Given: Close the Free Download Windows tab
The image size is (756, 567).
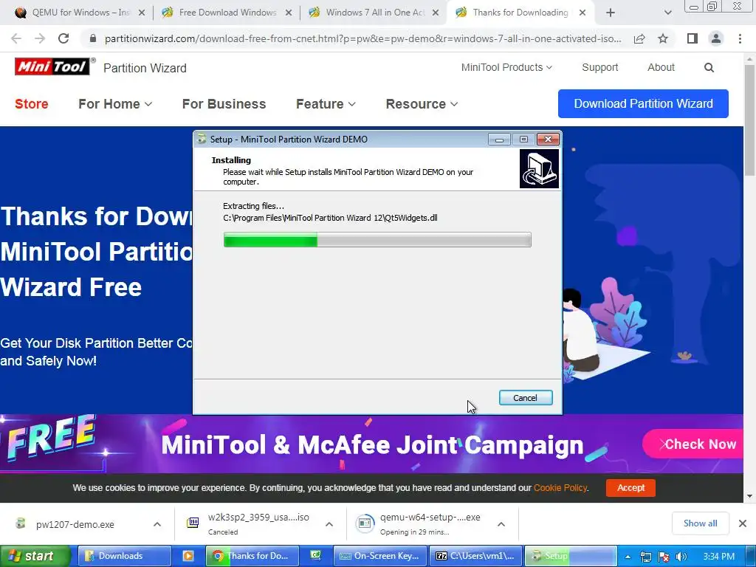Looking at the screenshot, I should point(289,13).
